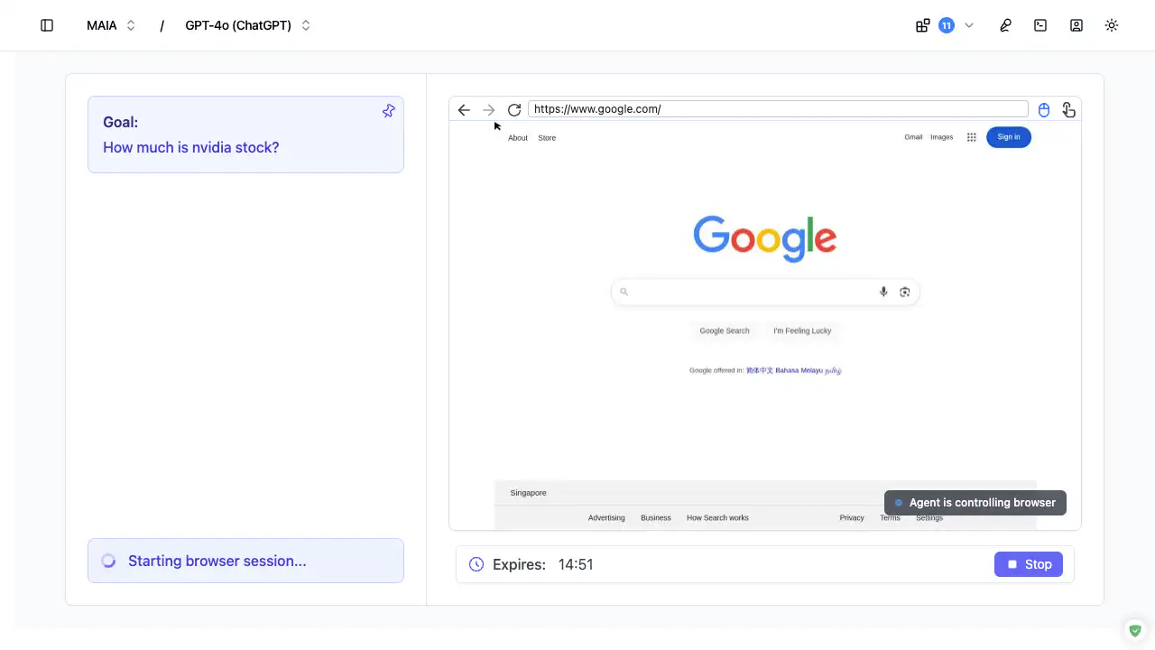Image resolution: width=1155 pixels, height=650 pixels.
Task: Click the goal text 'How much is nvidia stock?'
Action: tap(191, 147)
